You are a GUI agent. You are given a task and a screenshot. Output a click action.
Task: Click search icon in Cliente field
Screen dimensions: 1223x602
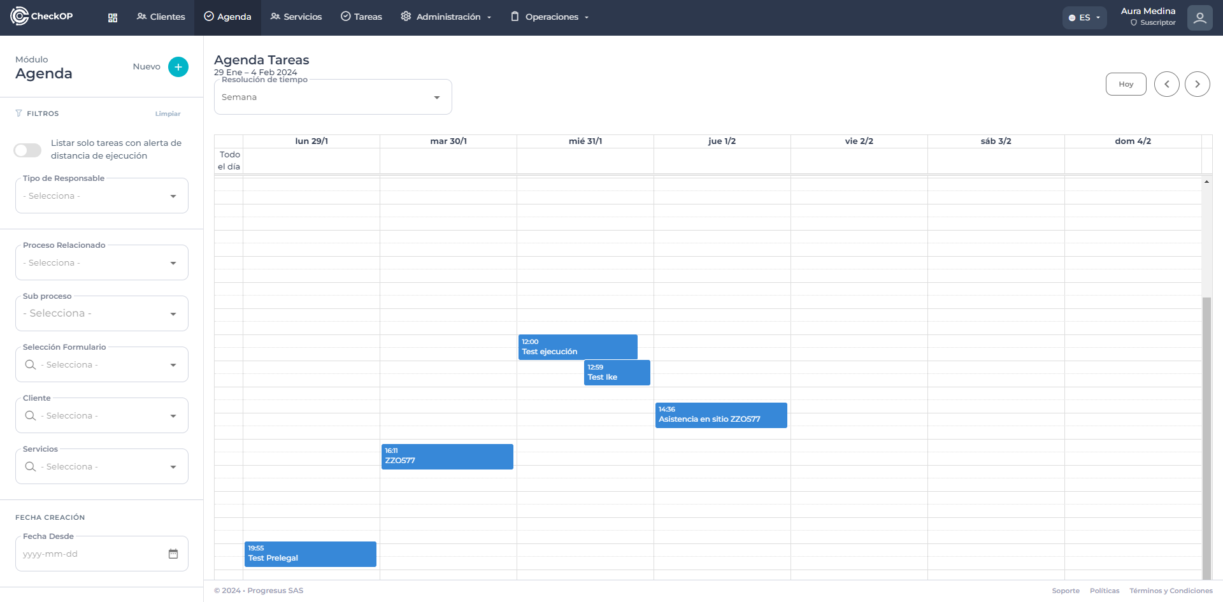tap(30, 415)
